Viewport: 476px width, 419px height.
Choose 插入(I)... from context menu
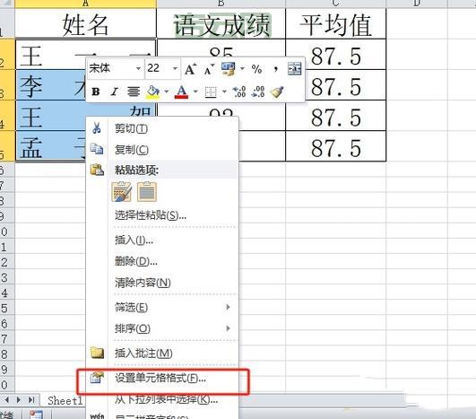point(162,240)
